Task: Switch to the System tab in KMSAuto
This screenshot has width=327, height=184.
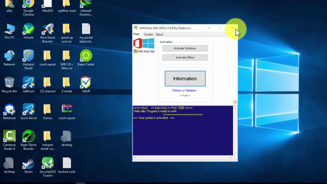Action: point(148,34)
